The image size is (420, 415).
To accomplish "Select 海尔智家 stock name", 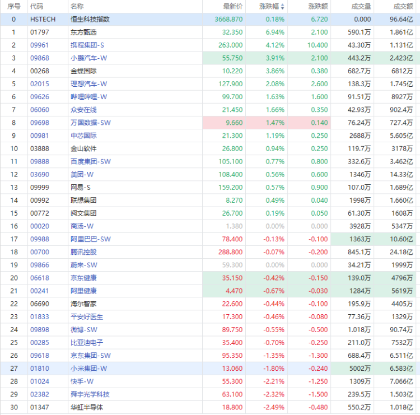I will click(83, 304).
